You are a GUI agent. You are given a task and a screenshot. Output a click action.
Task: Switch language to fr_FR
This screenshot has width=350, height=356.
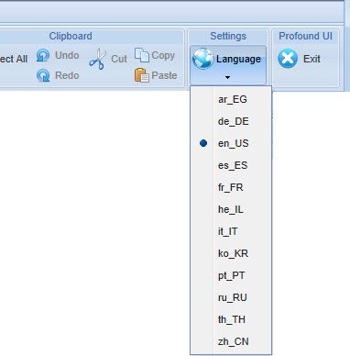(x=231, y=187)
